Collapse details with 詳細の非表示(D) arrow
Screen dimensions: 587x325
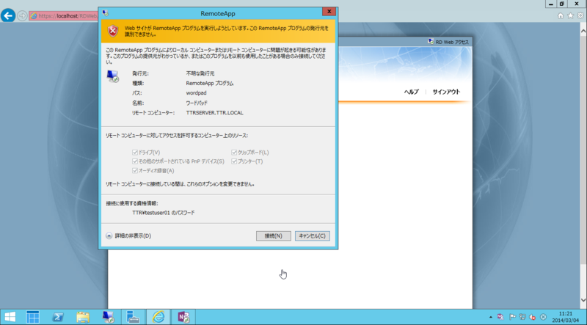pyautogui.click(x=109, y=236)
